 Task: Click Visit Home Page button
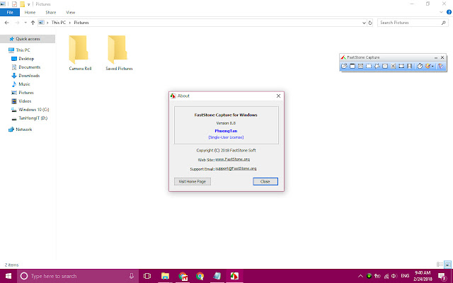[x=193, y=181]
